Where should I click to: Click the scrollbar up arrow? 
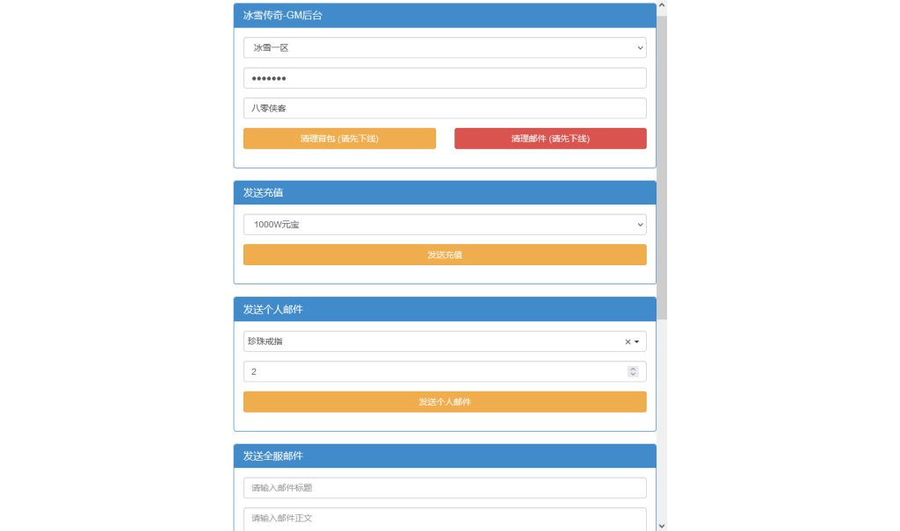point(662,4)
